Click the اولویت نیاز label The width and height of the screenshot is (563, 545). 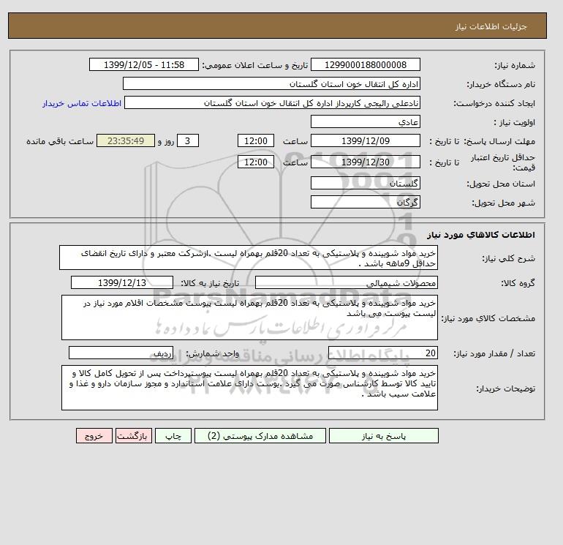(x=515, y=122)
